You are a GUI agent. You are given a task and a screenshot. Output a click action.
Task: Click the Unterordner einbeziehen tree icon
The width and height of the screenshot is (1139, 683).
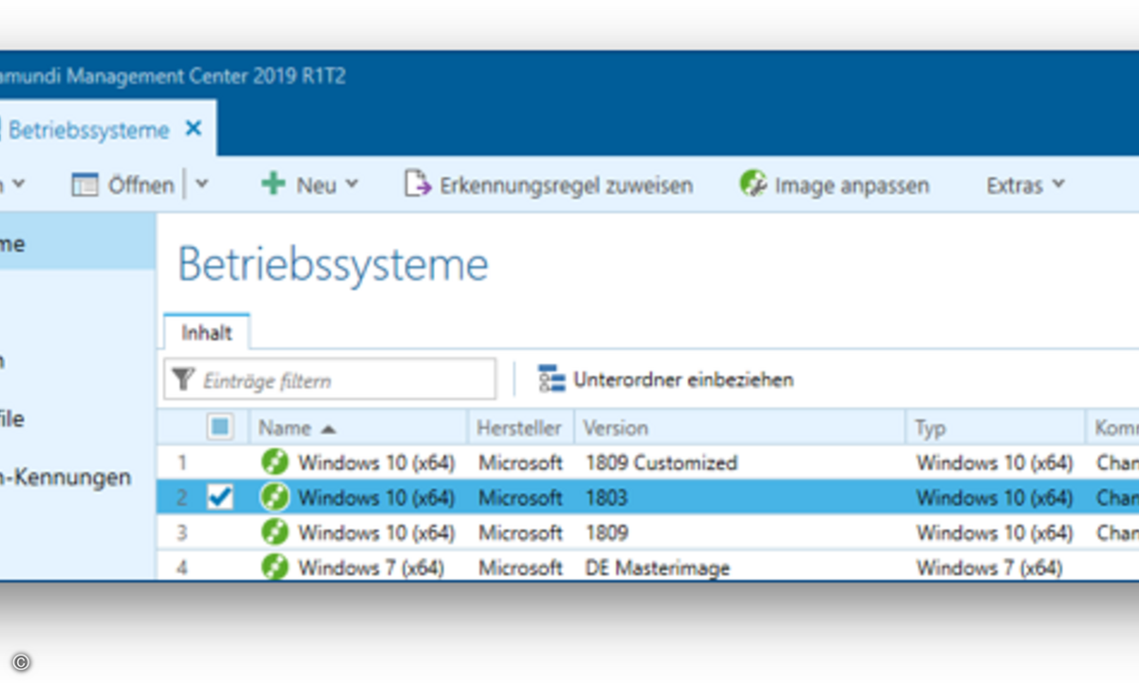(x=551, y=379)
